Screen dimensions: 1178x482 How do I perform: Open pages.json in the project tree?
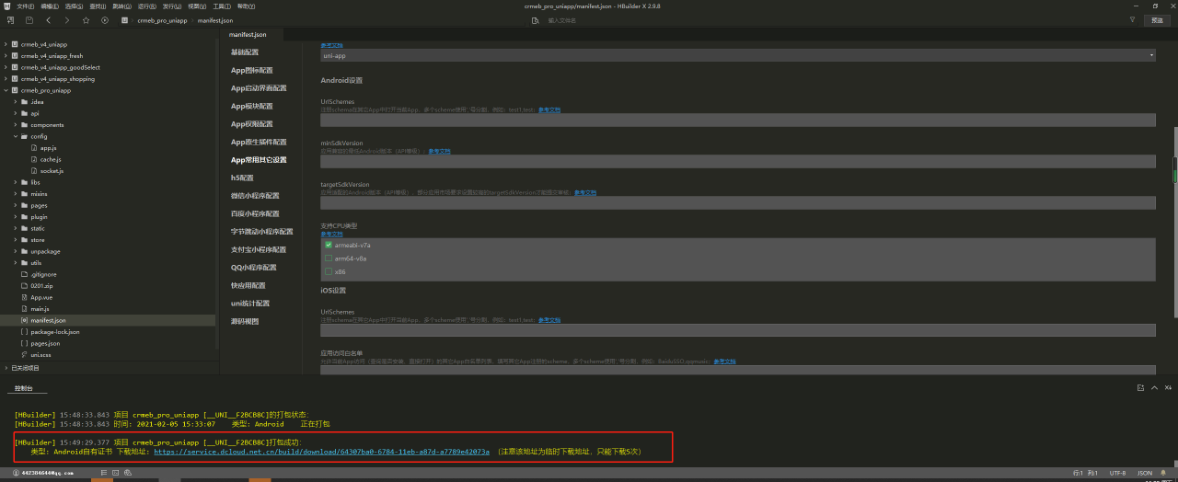45,343
